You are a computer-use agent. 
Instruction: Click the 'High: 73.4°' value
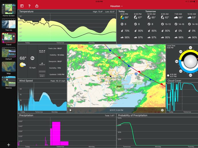click(x=98, y=12)
